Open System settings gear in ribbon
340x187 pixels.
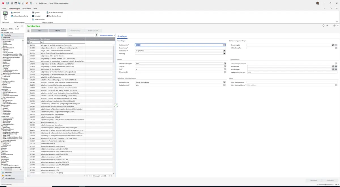point(36,12)
